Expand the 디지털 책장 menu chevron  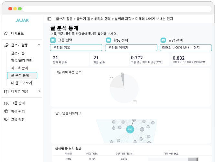click(39, 91)
